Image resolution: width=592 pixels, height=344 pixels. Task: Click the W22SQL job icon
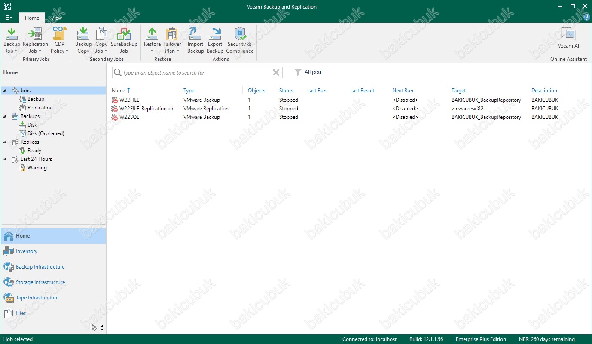[x=114, y=117]
